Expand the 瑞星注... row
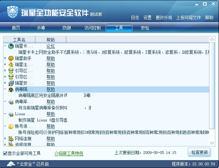219x168 pixels. pyautogui.click(x=5, y=64)
